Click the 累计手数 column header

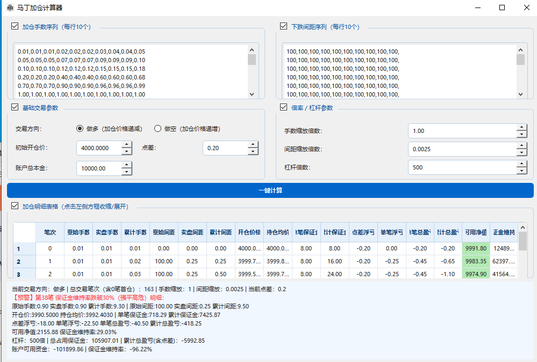click(135, 232)
